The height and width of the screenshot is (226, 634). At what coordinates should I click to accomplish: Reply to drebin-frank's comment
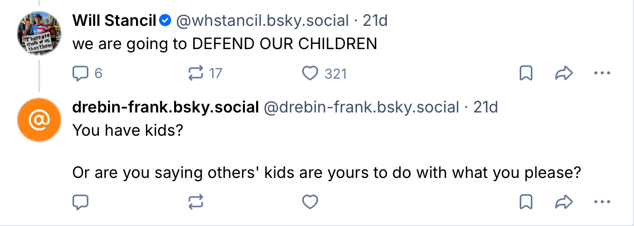pyautogui.click(x=80, y=201)
